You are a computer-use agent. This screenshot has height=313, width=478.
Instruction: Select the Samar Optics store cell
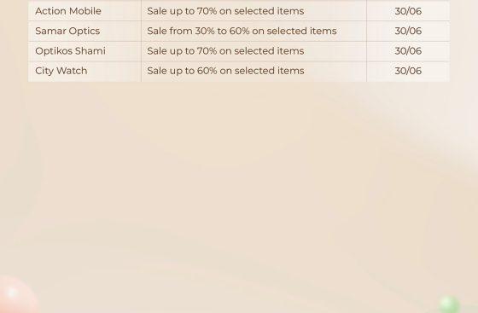tap(85, 31)
